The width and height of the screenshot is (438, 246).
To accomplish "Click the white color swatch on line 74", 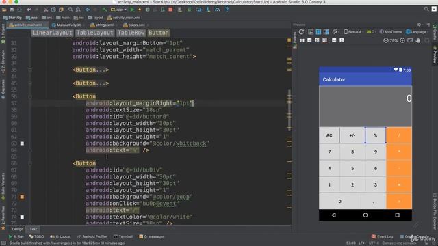I will 22,217.
